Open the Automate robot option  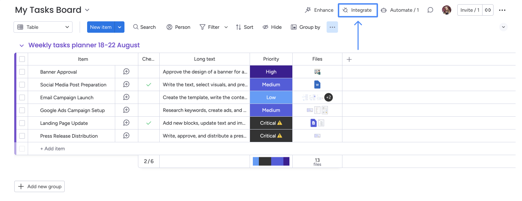(x=400, y=10)
